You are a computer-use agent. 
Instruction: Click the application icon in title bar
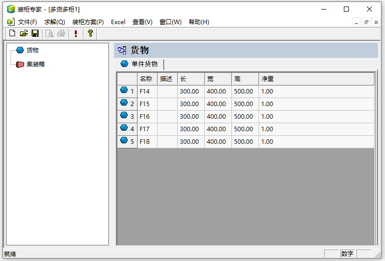11,9
